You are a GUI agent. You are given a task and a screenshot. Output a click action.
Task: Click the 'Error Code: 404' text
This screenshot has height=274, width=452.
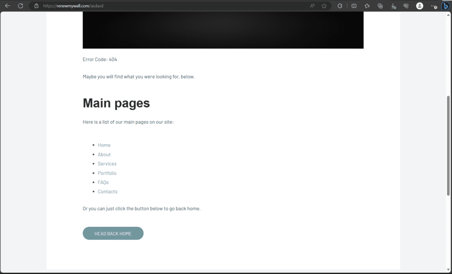100,60
